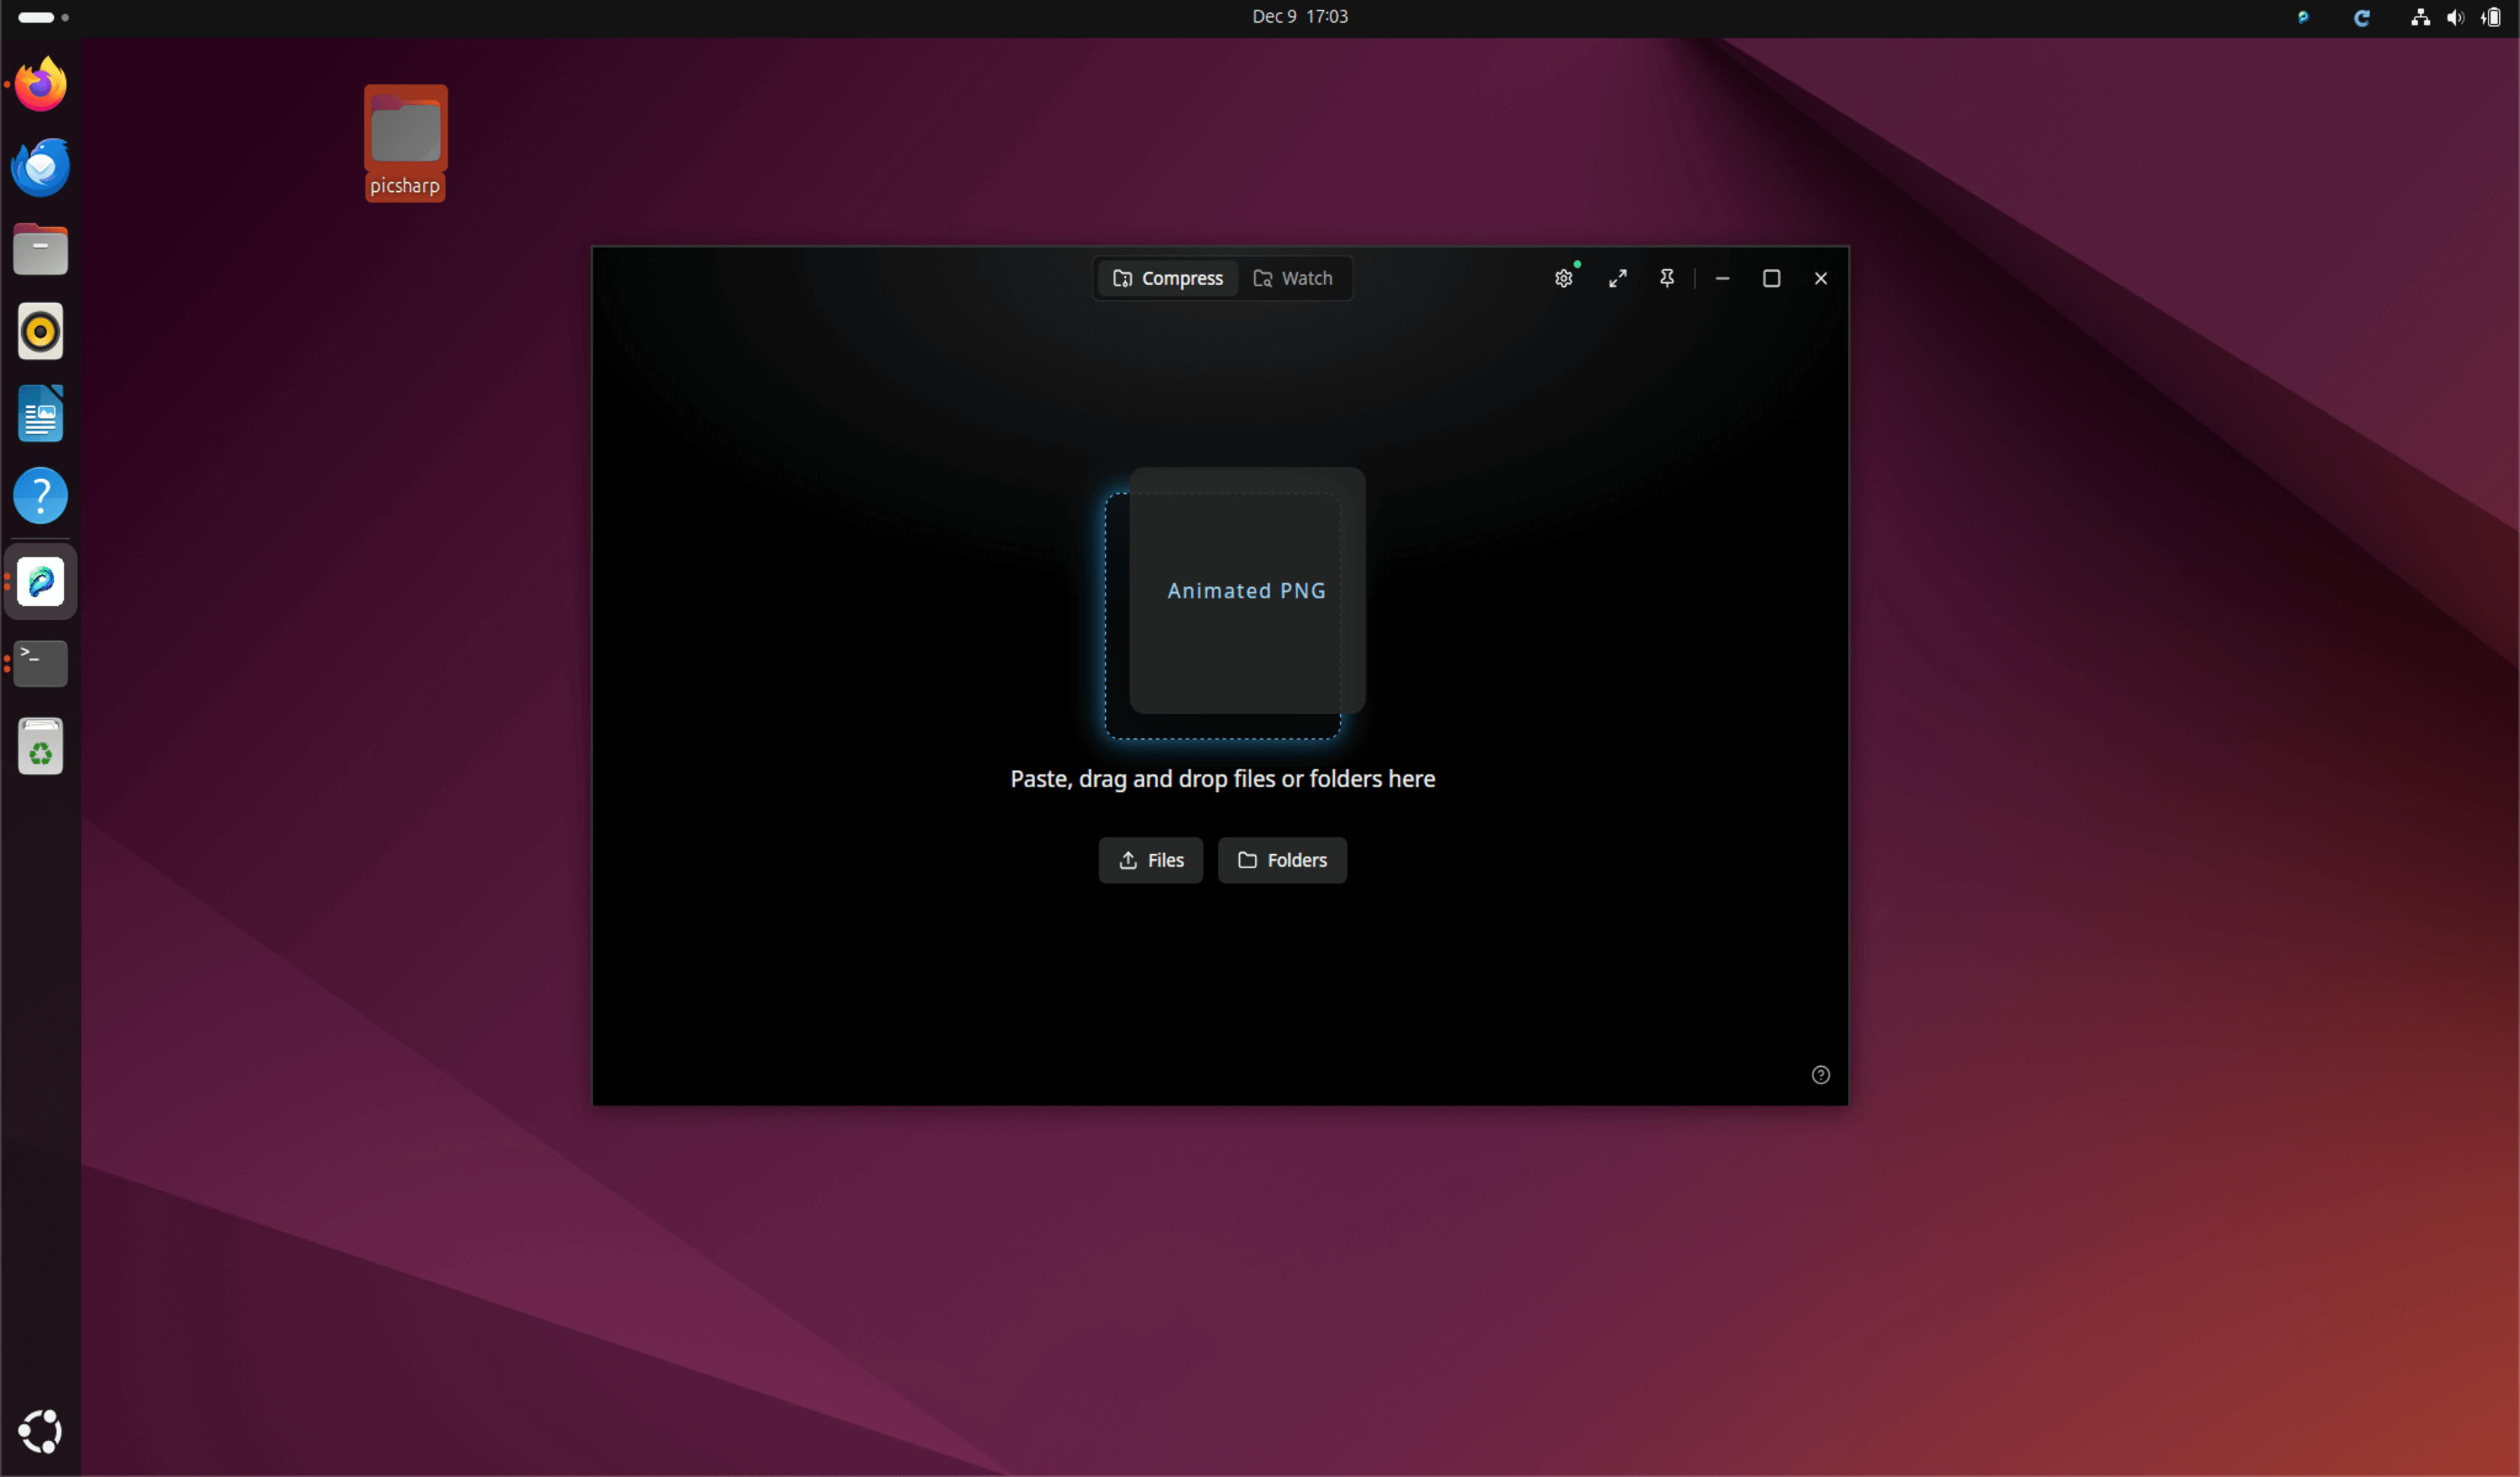Show applications with Ubuntu logo button
2520x1477 pixels.
pos(40,1431)
